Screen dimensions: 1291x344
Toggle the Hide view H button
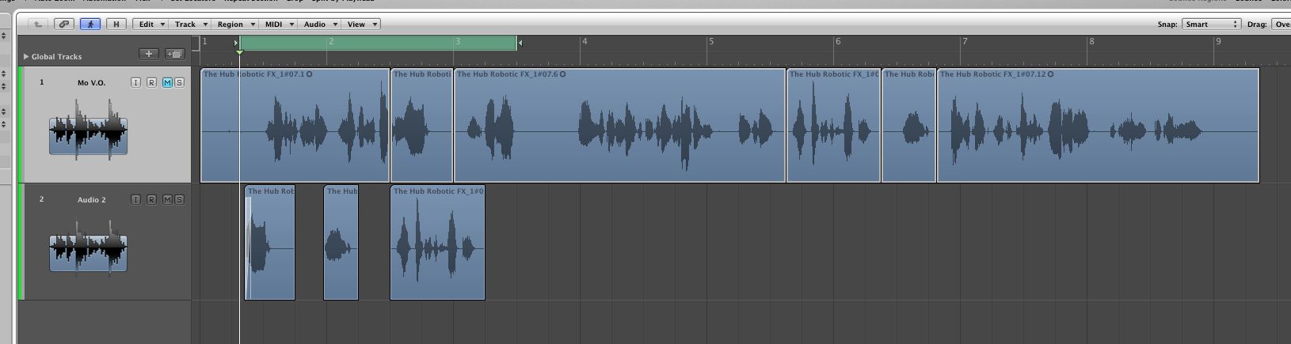point(116,25)
